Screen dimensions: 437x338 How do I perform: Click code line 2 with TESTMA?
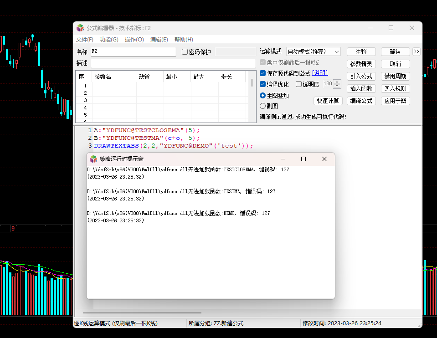tap(147, 138)
